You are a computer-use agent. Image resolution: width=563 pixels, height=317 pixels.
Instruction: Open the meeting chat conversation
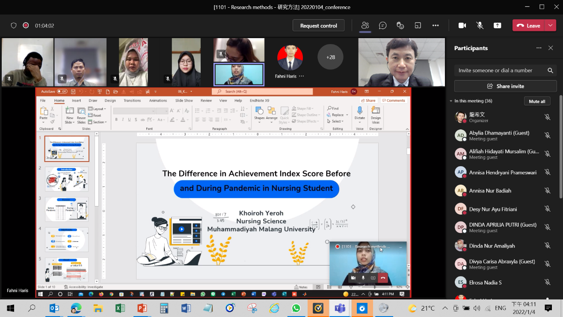click(x=382, y=26)
